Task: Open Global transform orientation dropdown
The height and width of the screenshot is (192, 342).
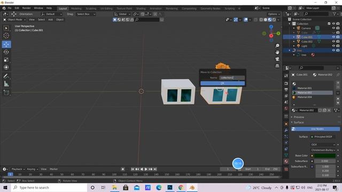Action: click(122, 14)
